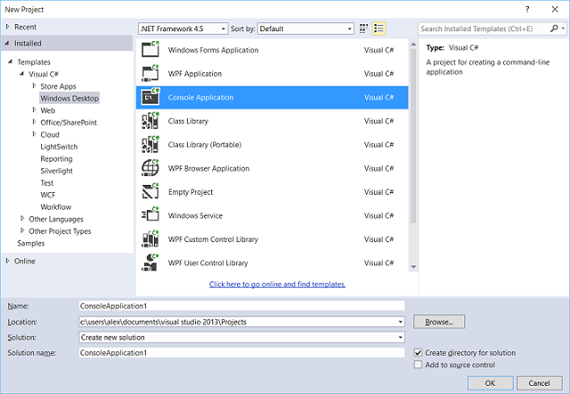Click the WPF User Control Library icon

point(150,263)
